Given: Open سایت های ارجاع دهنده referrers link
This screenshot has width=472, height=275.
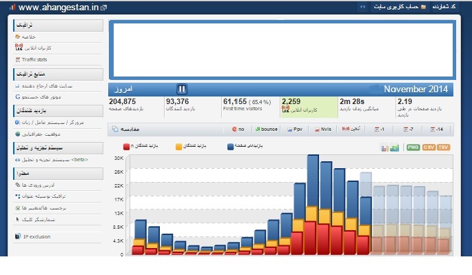Looking at the screenshot, I should 44,86.
